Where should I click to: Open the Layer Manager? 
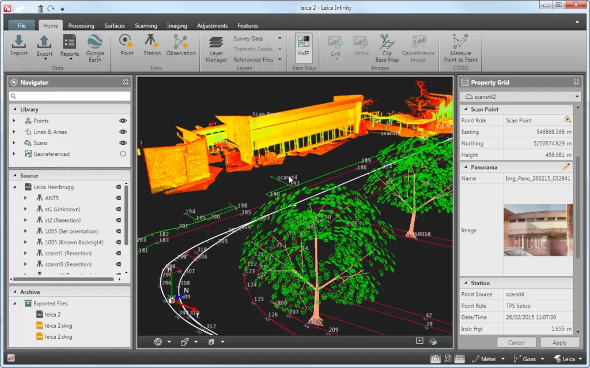tap(216, 49)
